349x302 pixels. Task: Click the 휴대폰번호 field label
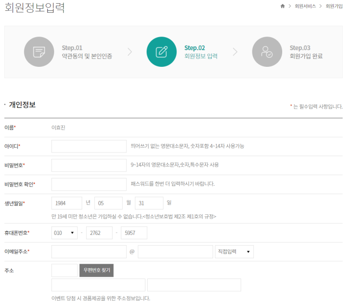click(17, 233)
